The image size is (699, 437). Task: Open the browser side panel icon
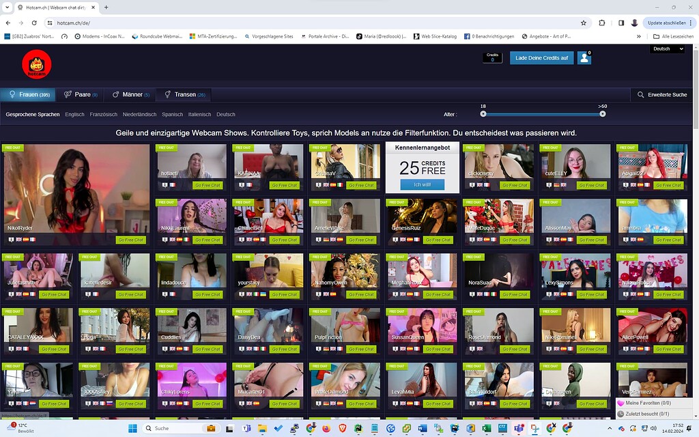point(621,23)
